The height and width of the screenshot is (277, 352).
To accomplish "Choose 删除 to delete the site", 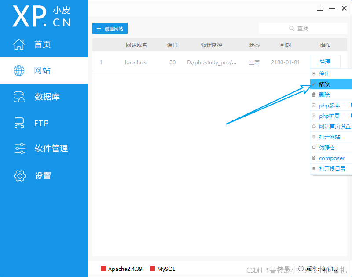I will [x=331, y=95].
